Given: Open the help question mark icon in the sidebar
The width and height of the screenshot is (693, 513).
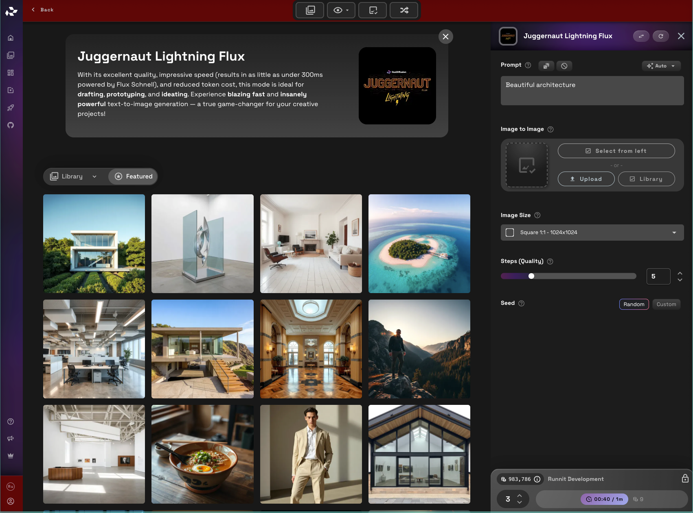Looking at the screenshot, I should point(11,422).
